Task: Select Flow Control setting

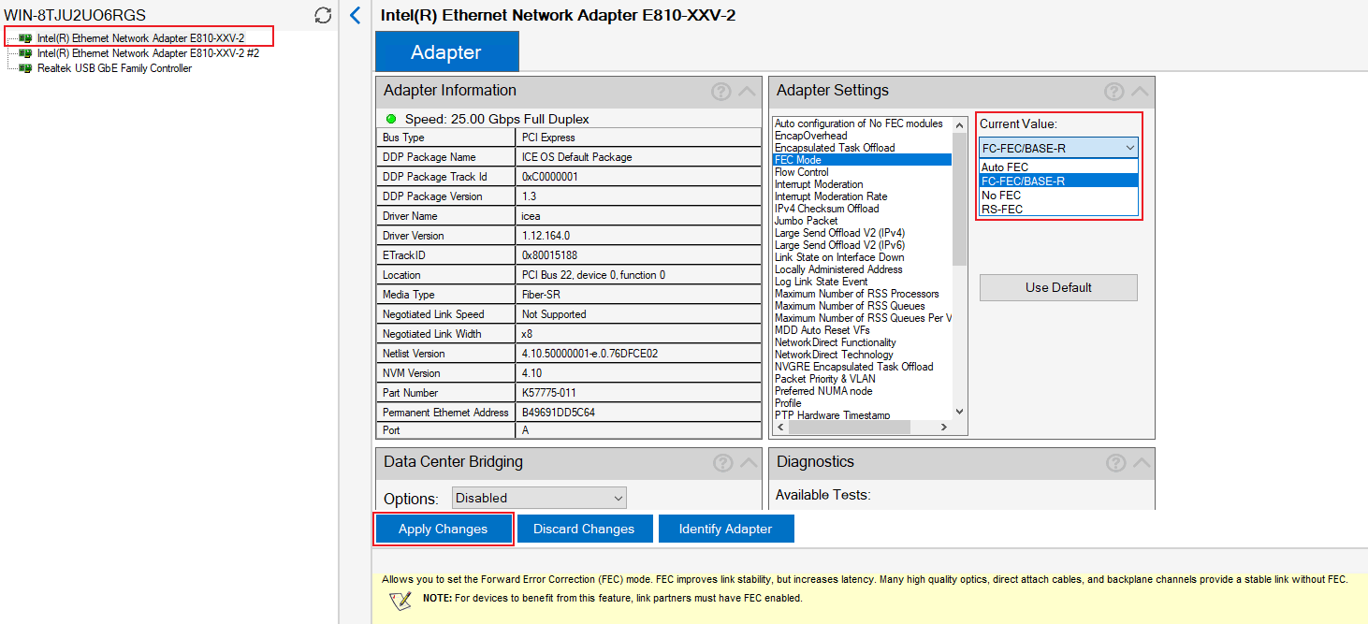Action: 802,172
